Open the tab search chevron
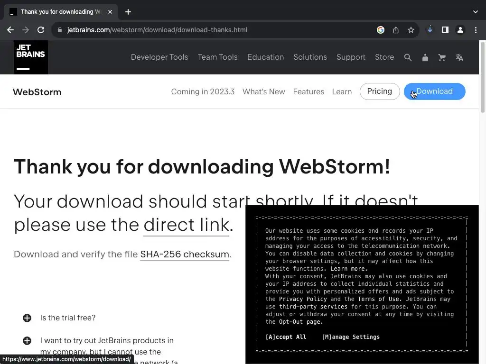The width and height of the screenshot is (486, 364). point(476,12)
